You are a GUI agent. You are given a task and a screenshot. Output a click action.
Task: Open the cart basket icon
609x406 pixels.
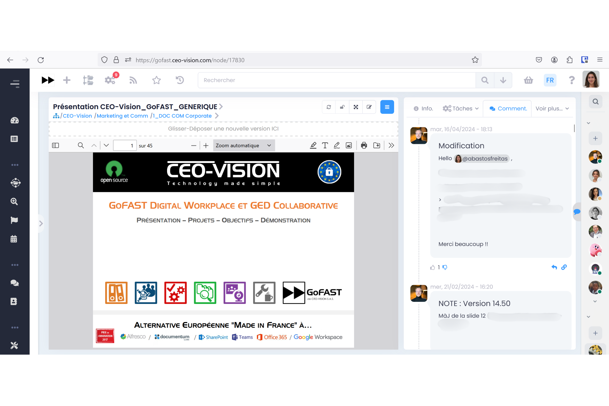tap(528, 80)
